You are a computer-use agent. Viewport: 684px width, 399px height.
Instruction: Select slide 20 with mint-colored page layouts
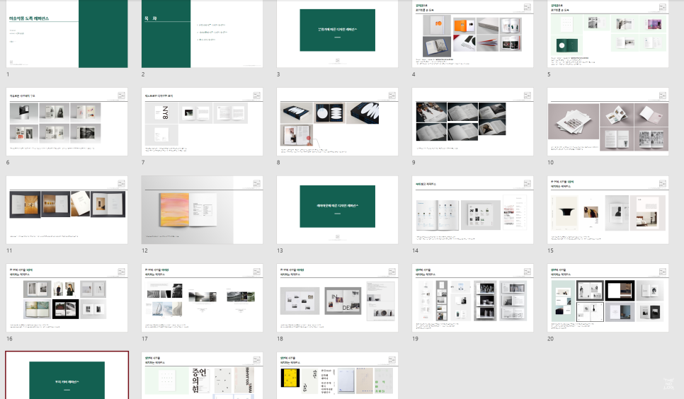click(608, 298)
